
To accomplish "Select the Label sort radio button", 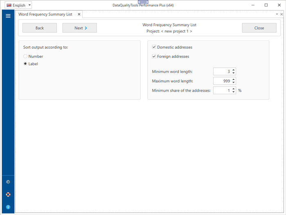I will click(x=26, y=64).
